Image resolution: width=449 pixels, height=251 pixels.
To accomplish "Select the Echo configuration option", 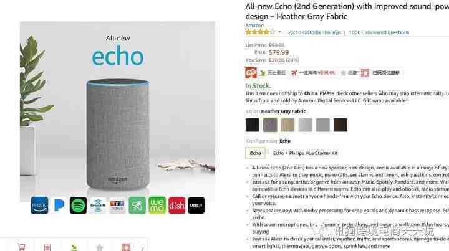I will tap(255, 153).
